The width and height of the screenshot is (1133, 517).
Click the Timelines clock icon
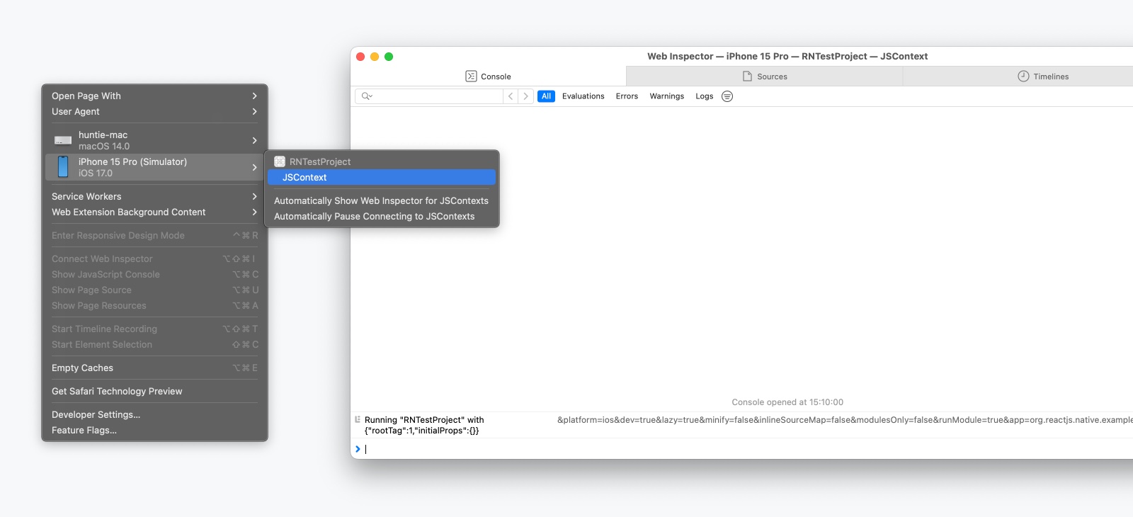click(1023, 76)
